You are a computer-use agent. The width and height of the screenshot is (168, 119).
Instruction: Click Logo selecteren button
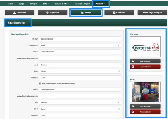pyautogui.click(x=145, y=61)
